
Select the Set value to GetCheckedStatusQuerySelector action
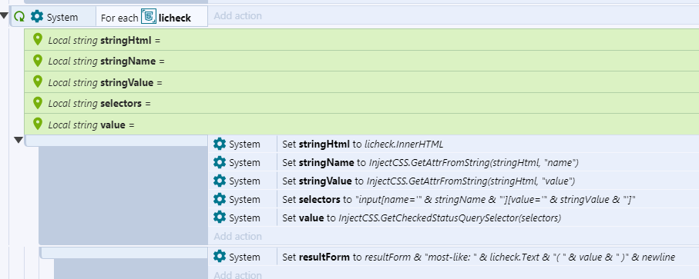(453, 218)
